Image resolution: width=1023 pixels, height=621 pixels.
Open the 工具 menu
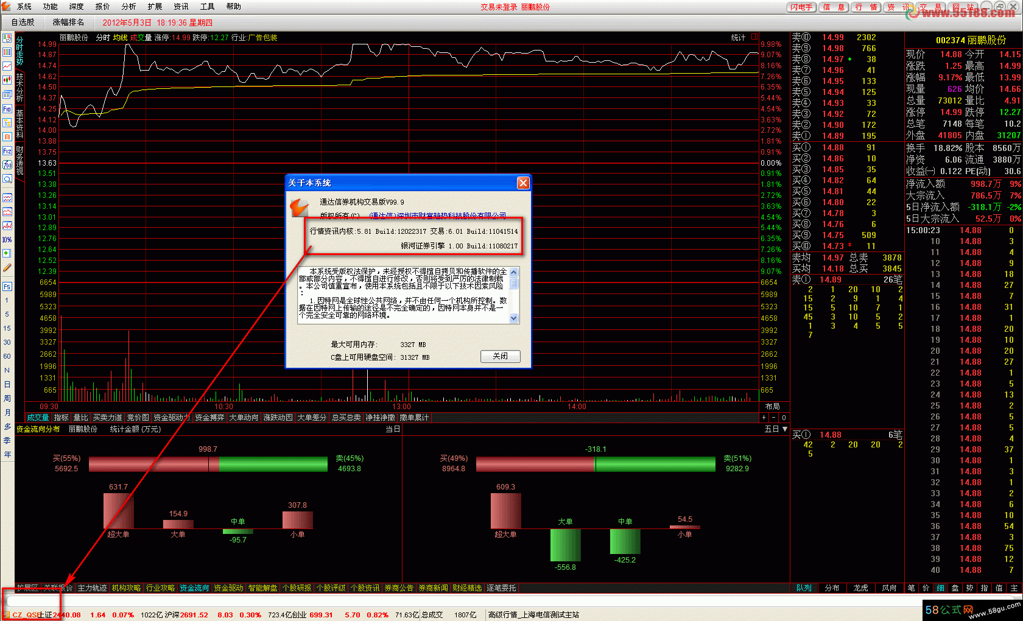click(x=208, y=7)
